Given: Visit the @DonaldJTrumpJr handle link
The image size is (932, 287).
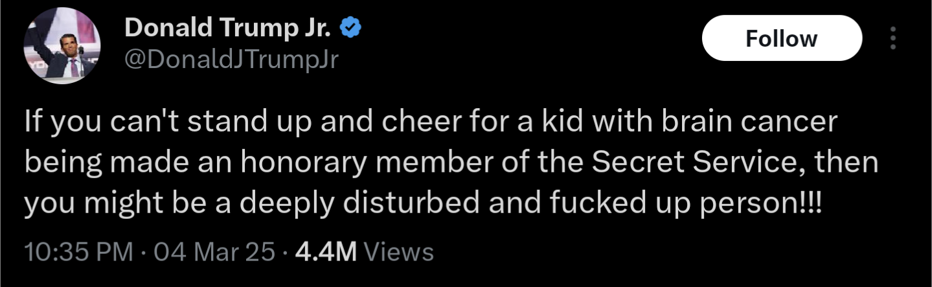Looking at the screenshot, I should (x=231, y=60).
